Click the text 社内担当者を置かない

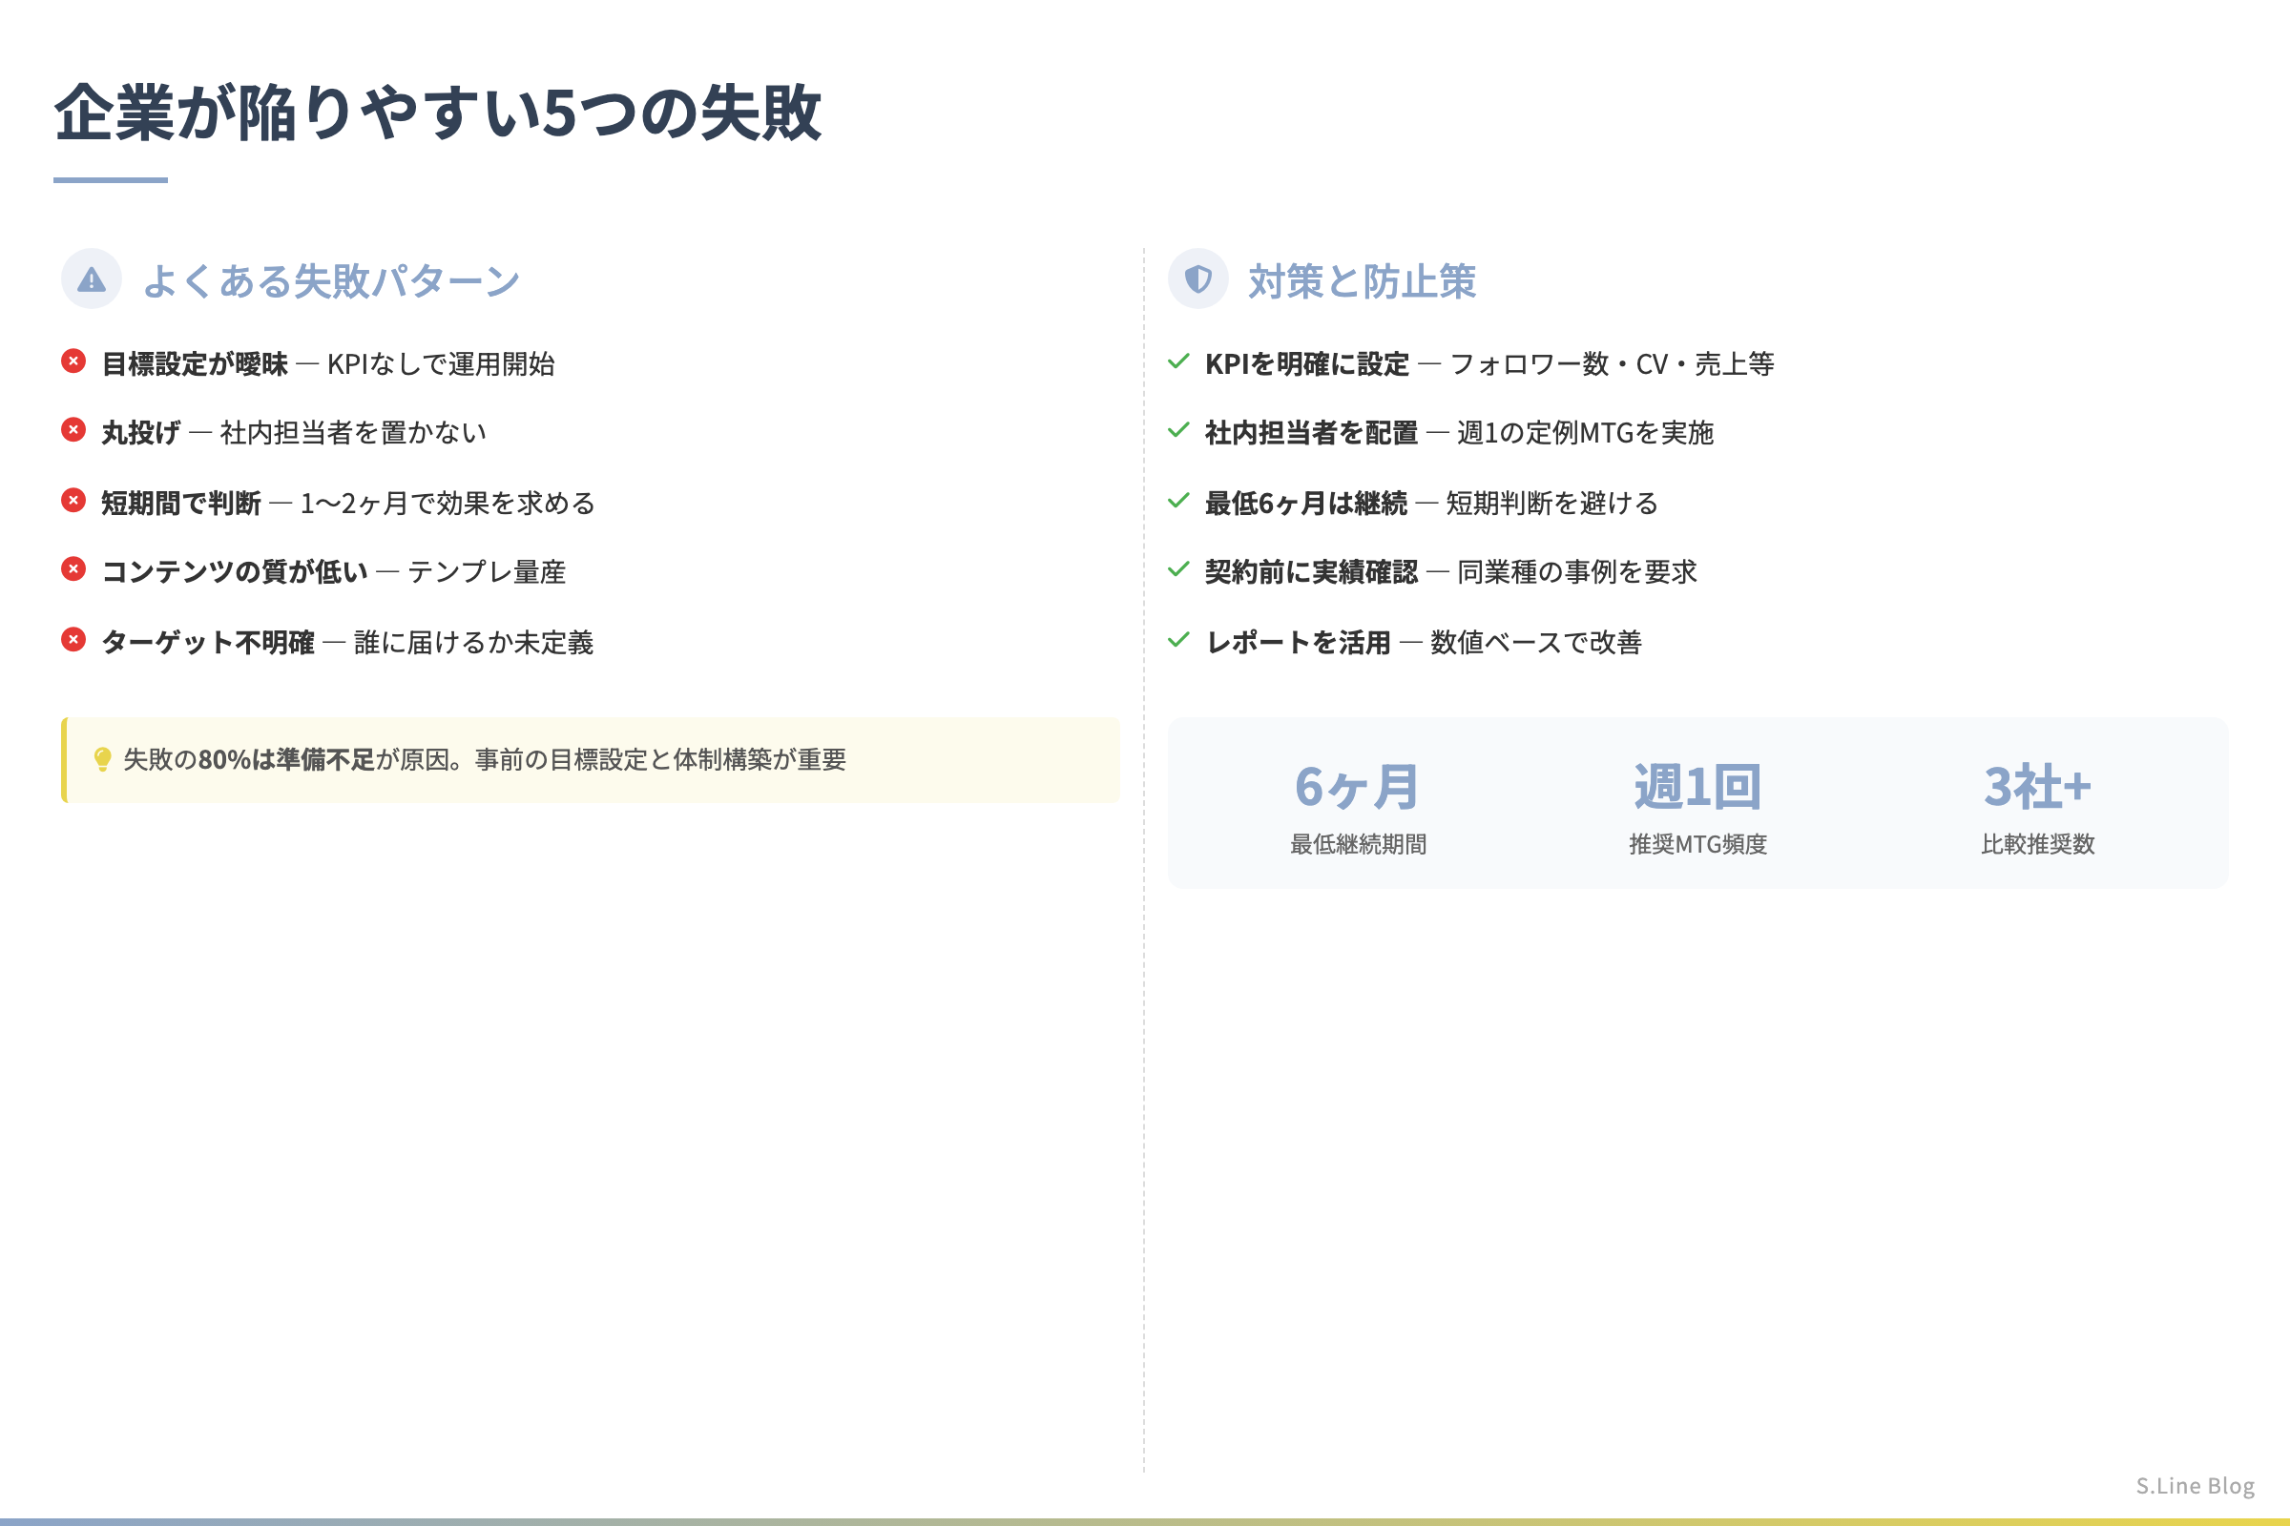coord(353,433)
